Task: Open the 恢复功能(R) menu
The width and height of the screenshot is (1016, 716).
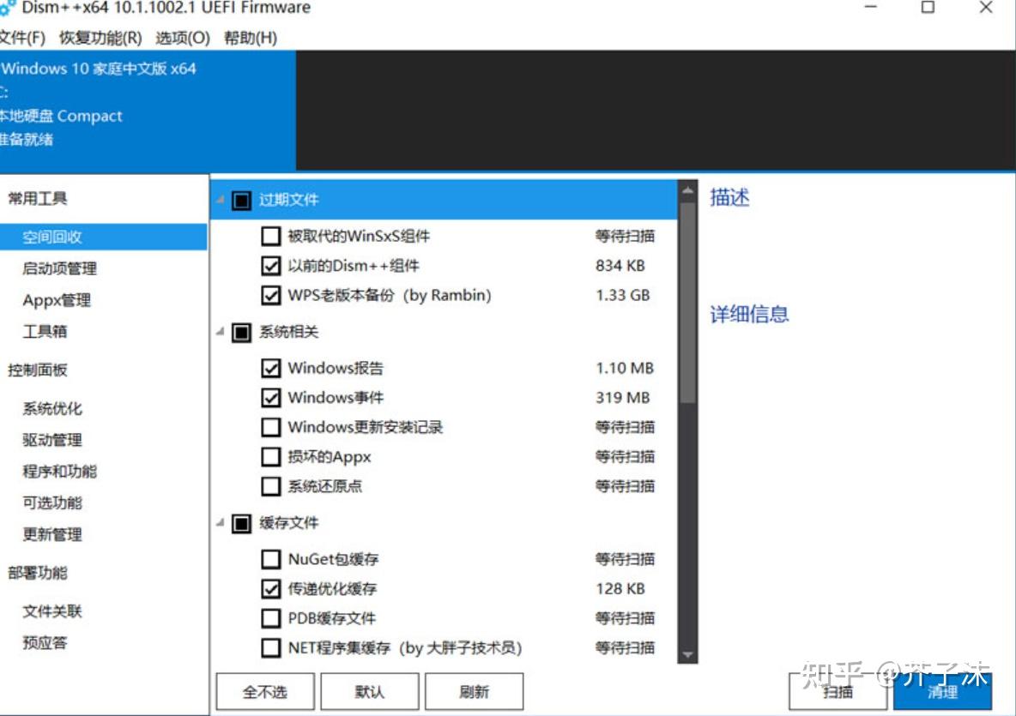Action: (x=100, y=38)
